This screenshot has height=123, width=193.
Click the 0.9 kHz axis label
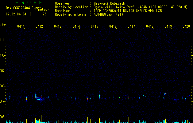(x=2, y=71)
